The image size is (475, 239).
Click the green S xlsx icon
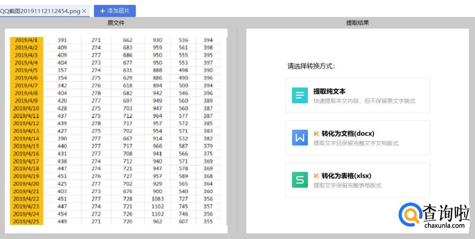coord(300,180)
